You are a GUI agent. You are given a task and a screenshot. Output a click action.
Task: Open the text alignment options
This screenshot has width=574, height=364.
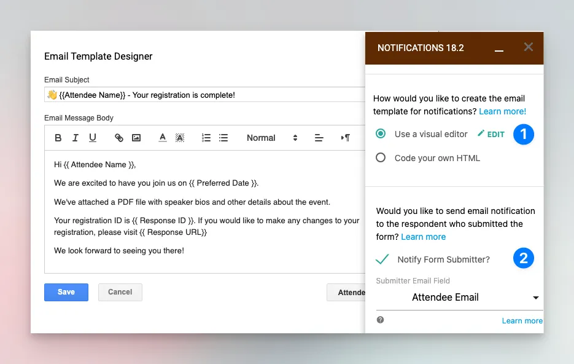click(319, 137)
